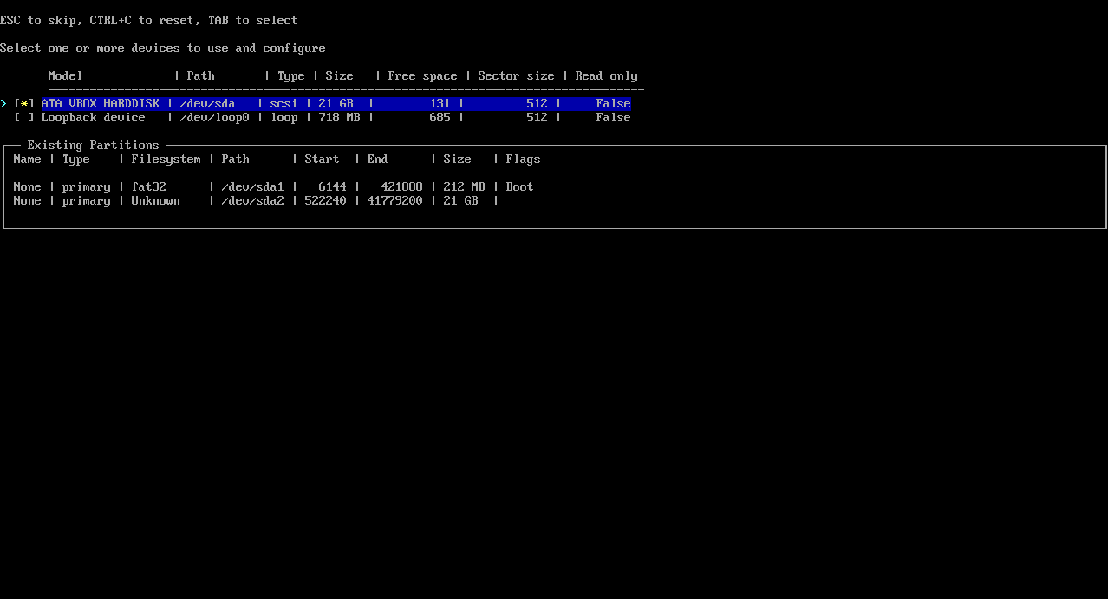
Task: Toggle selection checkbox for ATA VBOX HARDDISK
Action: (x=25, y=103)
